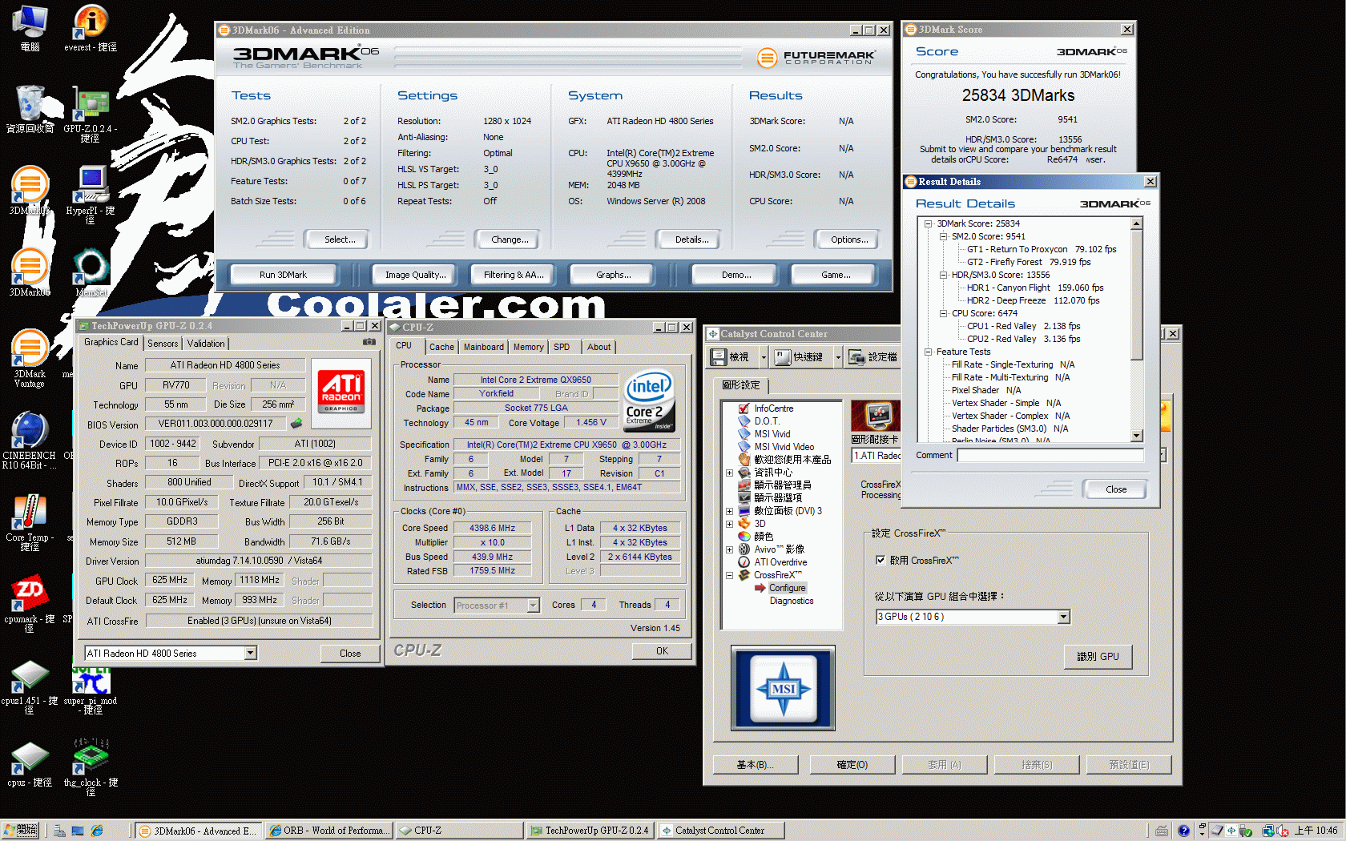The height and width of the screenshot is (841, 1346).
Task: Click the GPU-Z screenshot camera icon
Action: tap(369, 342)
